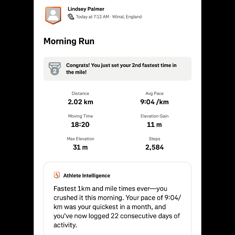
Task: Open Lindsey Palmer's athlete name link
Action: (86, 9)
